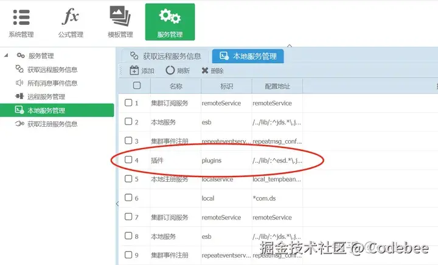Check row 7 集群订阅服务 checkbox

coord(128,216)
